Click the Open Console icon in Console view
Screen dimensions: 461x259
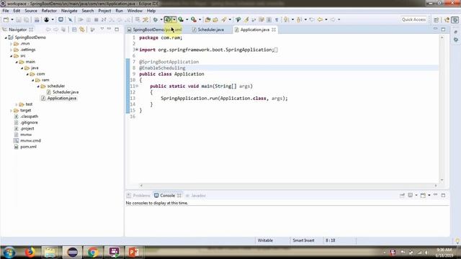click(423, 195)
